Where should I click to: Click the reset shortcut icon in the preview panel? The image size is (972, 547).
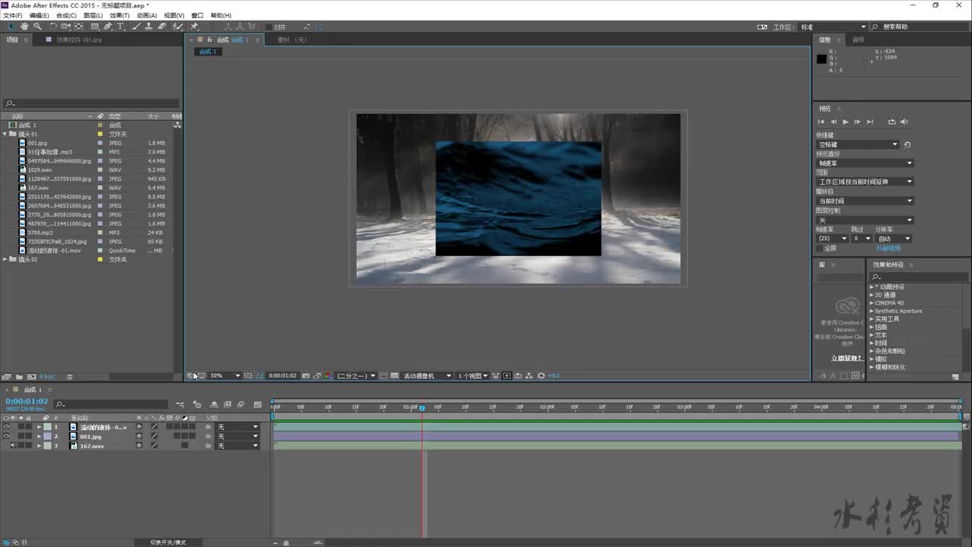(907, 144)
